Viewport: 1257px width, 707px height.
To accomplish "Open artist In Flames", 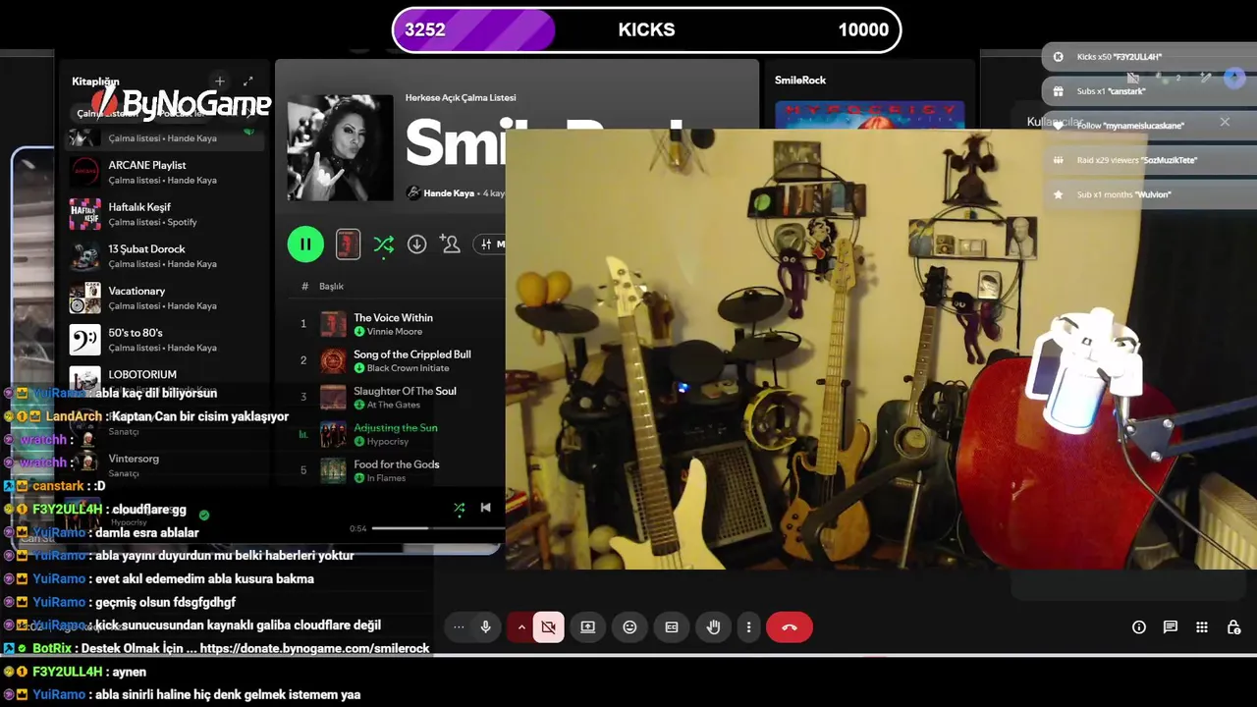I will (x=386, y=478).
